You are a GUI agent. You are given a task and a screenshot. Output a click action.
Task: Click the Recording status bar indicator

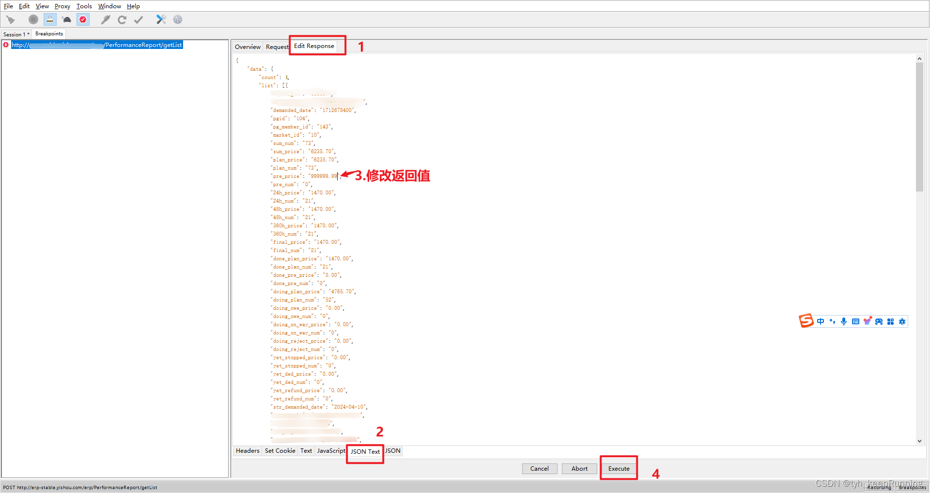click(879, 488)
